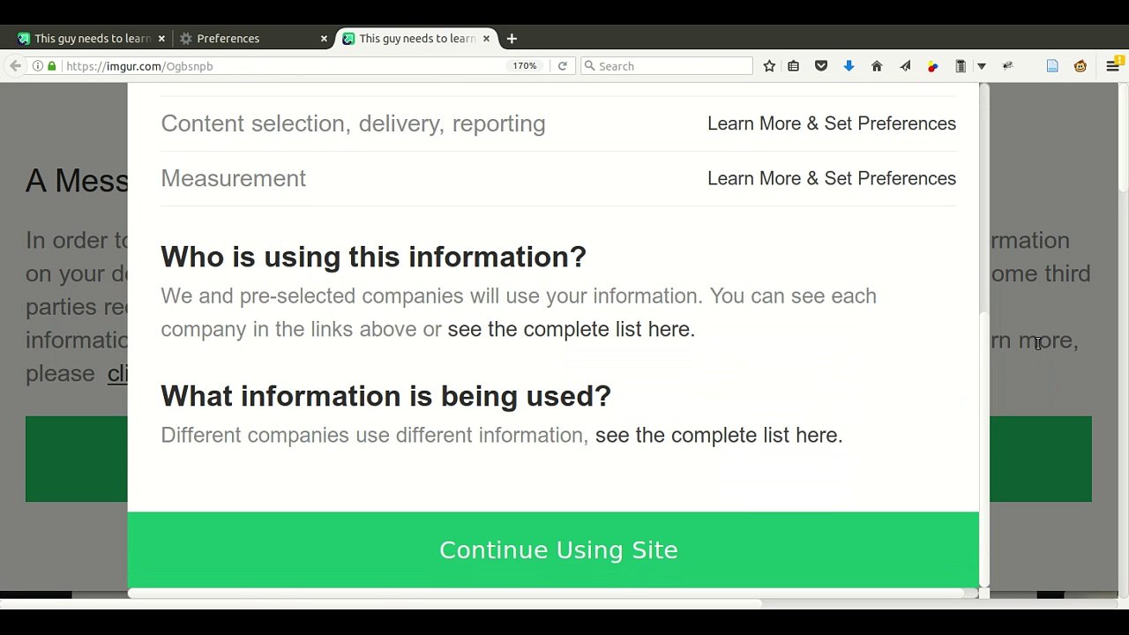Viewport: 1129px width, 635px height.
Task: Click the paper plane send icon
Action: [x=905, y=66]
